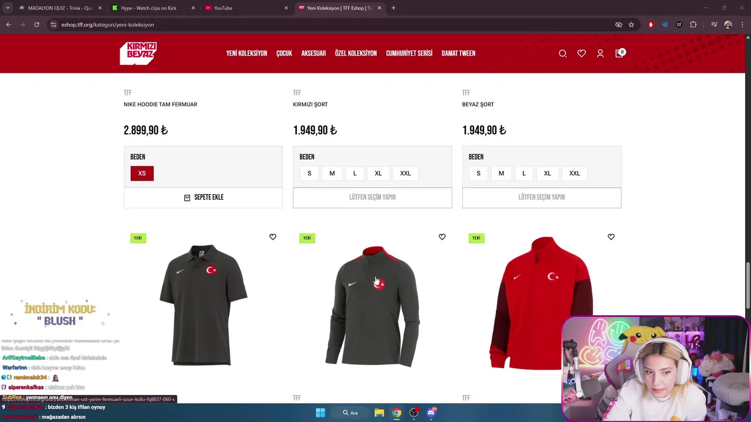Open Damat Tween menu
The height and width of the screenshot is (422, 751).
click(458, 53)
